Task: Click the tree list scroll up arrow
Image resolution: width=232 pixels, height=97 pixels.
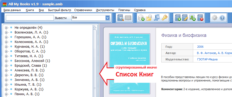Action: (95, 27)
